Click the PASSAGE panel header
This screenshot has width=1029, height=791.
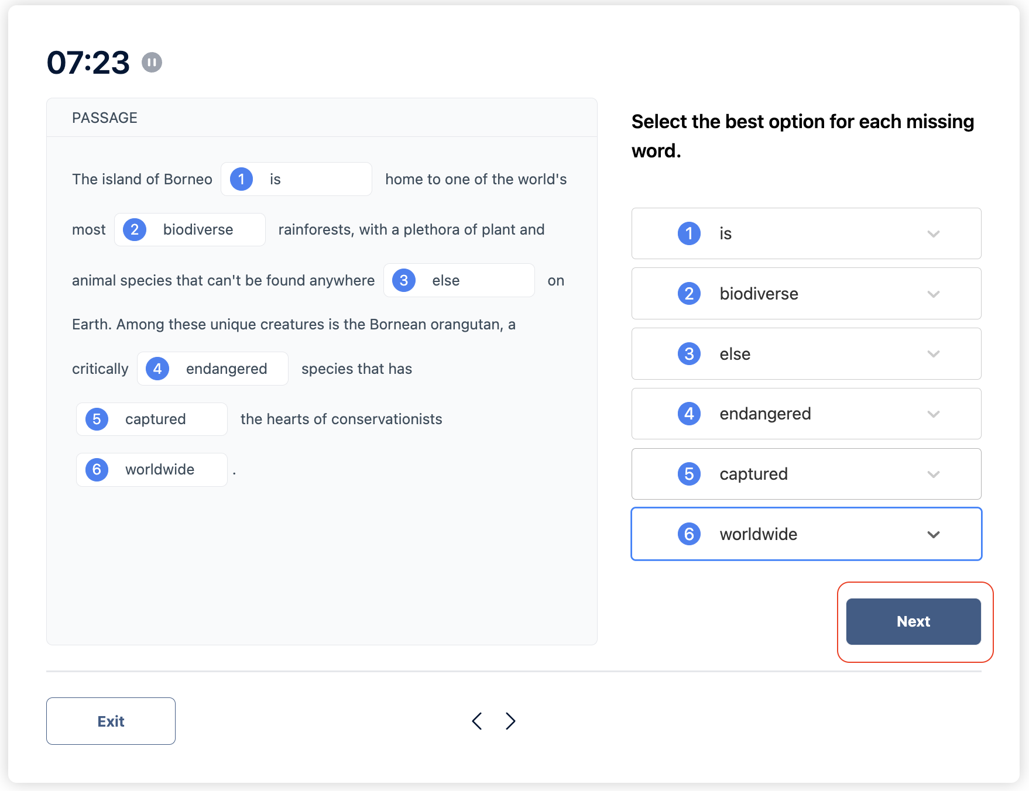pos(105,118)
